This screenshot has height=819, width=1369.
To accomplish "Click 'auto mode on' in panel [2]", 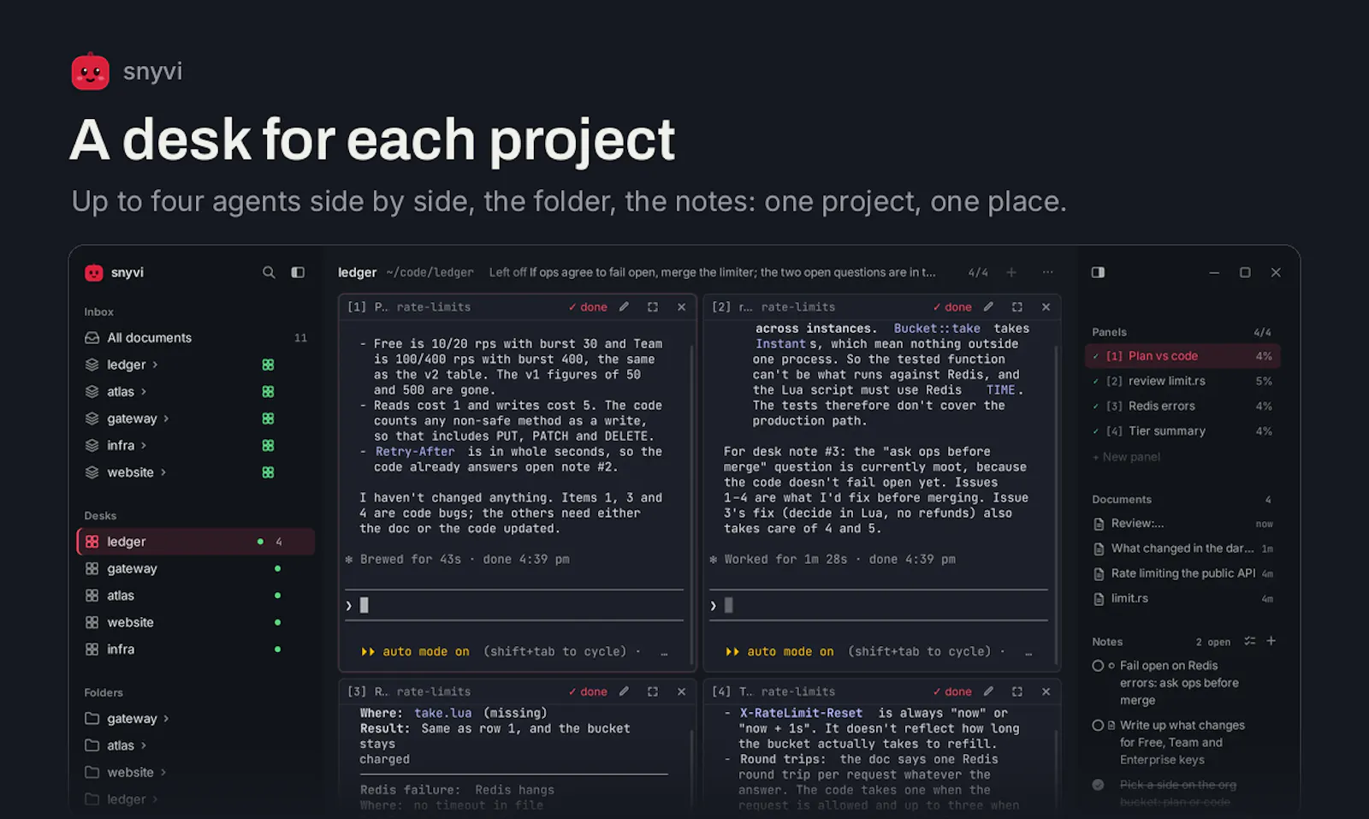I will point(791,651).
